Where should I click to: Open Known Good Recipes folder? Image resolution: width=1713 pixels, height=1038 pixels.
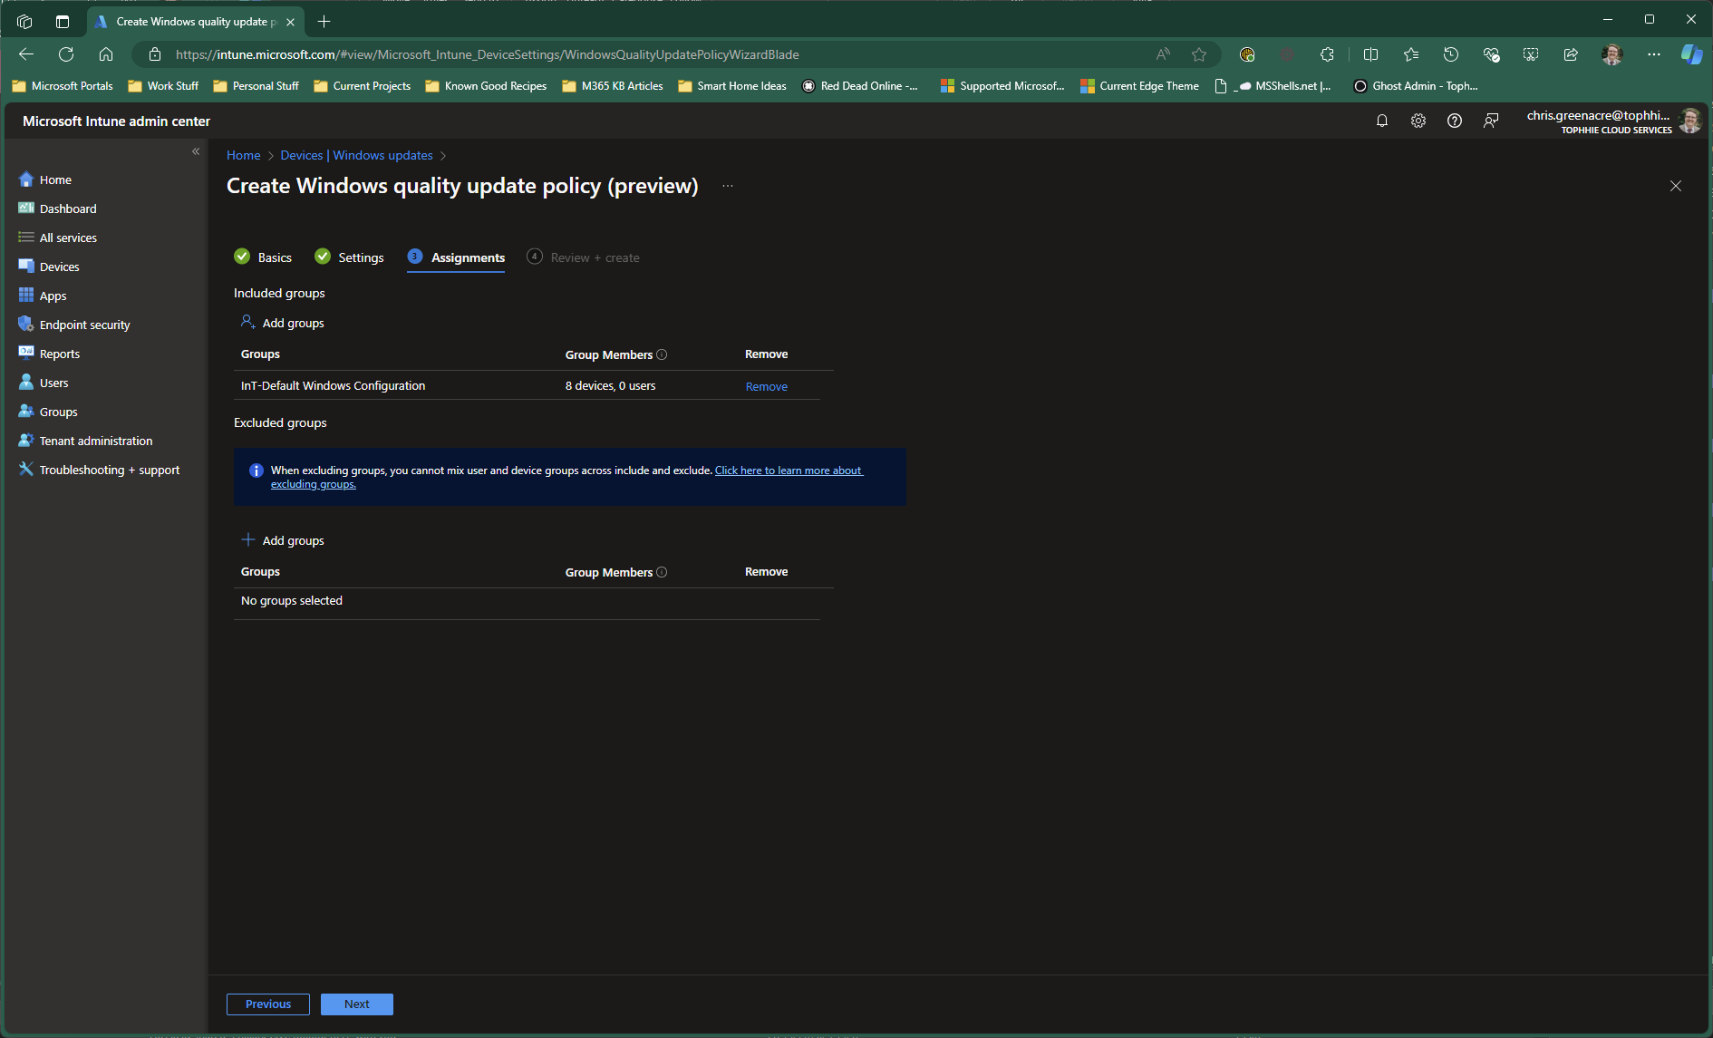tap(486, 86)
